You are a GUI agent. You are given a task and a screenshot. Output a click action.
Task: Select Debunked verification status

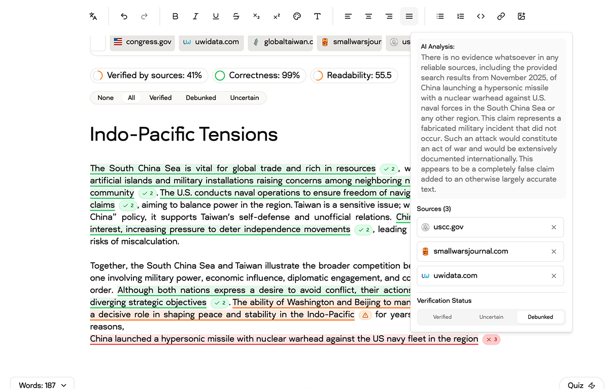(x=540, y=317)
